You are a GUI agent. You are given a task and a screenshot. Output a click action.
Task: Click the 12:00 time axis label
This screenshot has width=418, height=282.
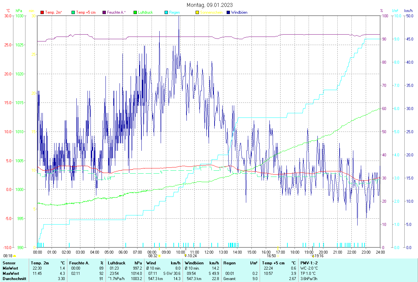[209, 252]
